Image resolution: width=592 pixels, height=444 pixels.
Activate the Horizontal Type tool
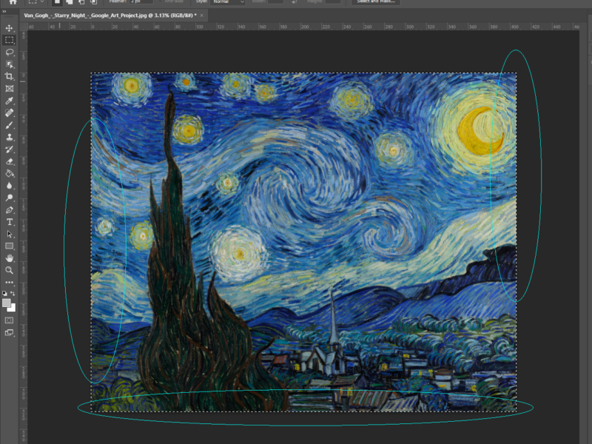[10, 222]
